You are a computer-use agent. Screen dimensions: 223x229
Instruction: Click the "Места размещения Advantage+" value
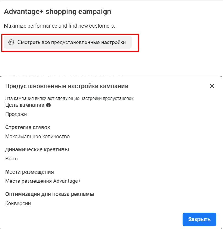[x=43, y=181]
